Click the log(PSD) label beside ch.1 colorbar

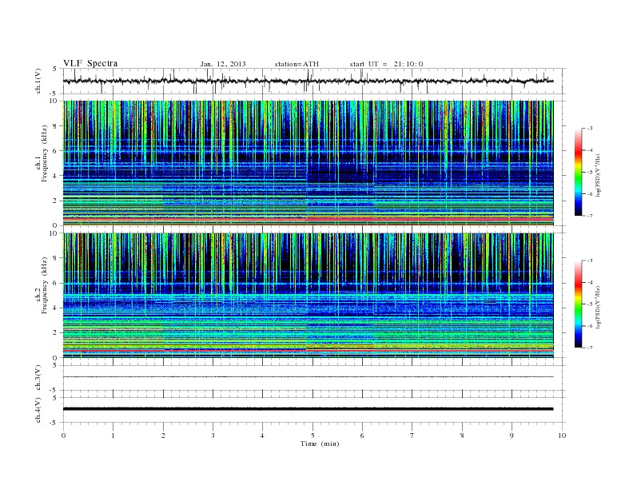coord(598,175)
